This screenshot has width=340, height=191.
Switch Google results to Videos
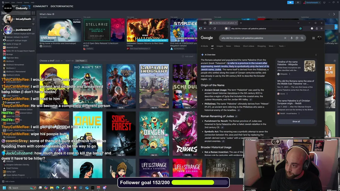point(237,46)
